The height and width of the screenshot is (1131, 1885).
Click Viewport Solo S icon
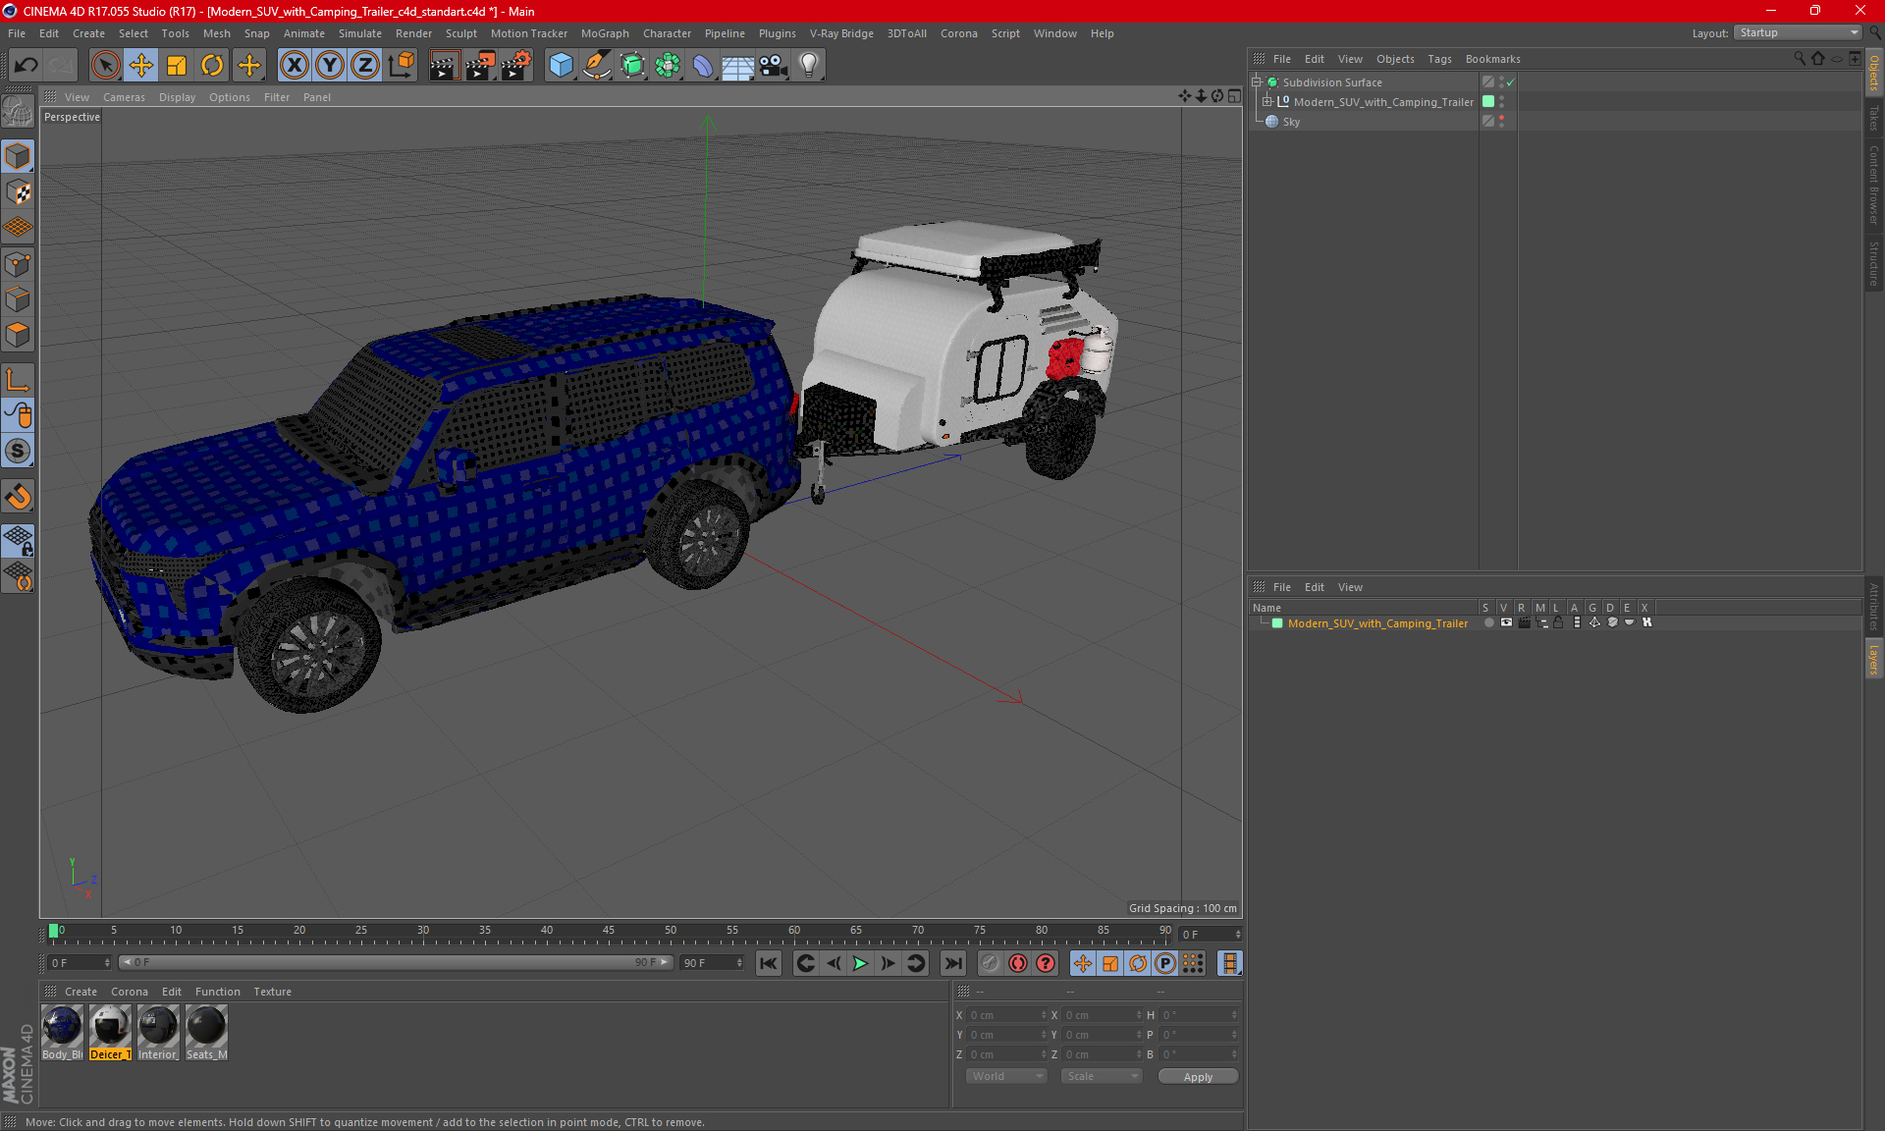pyautogui.click(x=19, y=452)
